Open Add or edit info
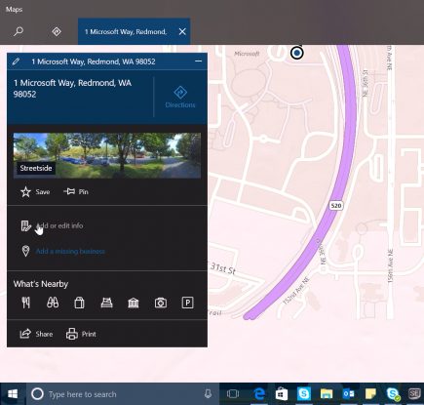 pyautogui.click(x=52, y=225)
